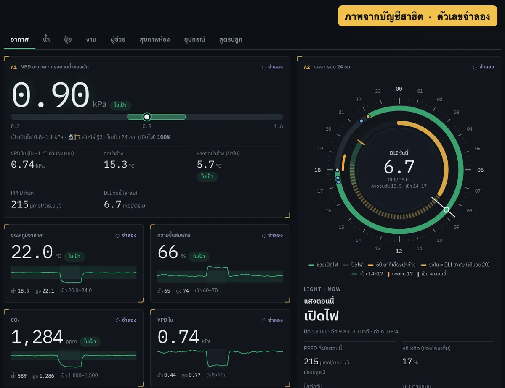Click the VPD range slider handle at 0.9
505x388 pixels.
[x=147, y=117]
